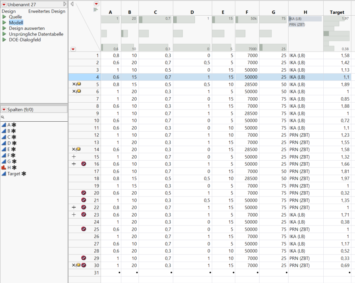Open the Unbenannt 27 table red triangle menu
The width and height of the screenshot is (355, 283).
(4, 4)
